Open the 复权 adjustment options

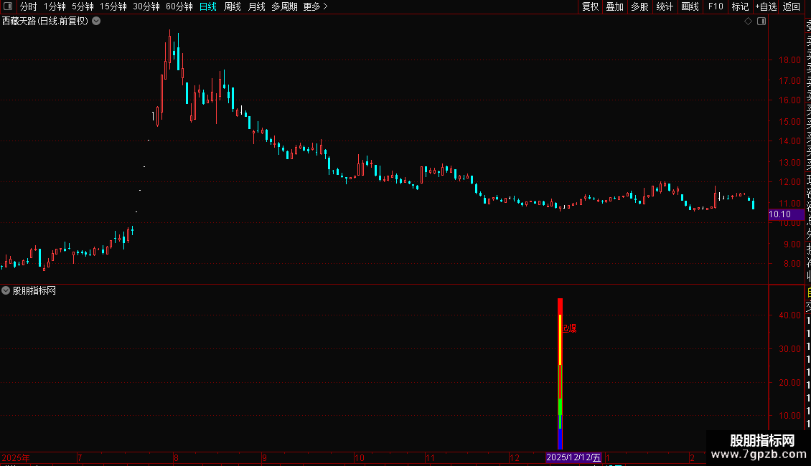point(590,6)
